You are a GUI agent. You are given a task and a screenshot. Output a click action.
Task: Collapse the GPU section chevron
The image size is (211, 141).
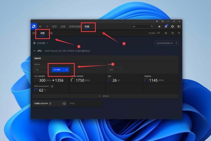(x=34, y=51)
